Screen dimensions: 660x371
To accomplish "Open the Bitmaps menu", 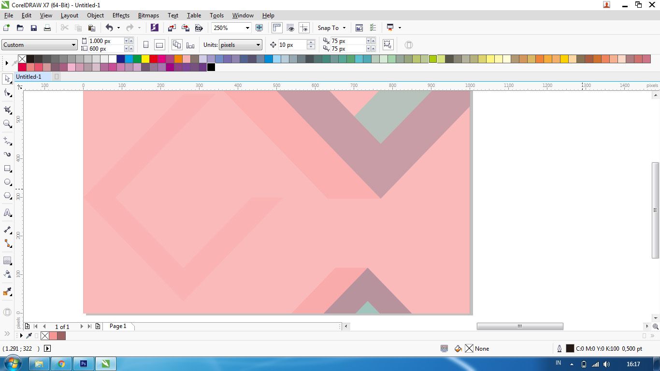I will point(148,15).
